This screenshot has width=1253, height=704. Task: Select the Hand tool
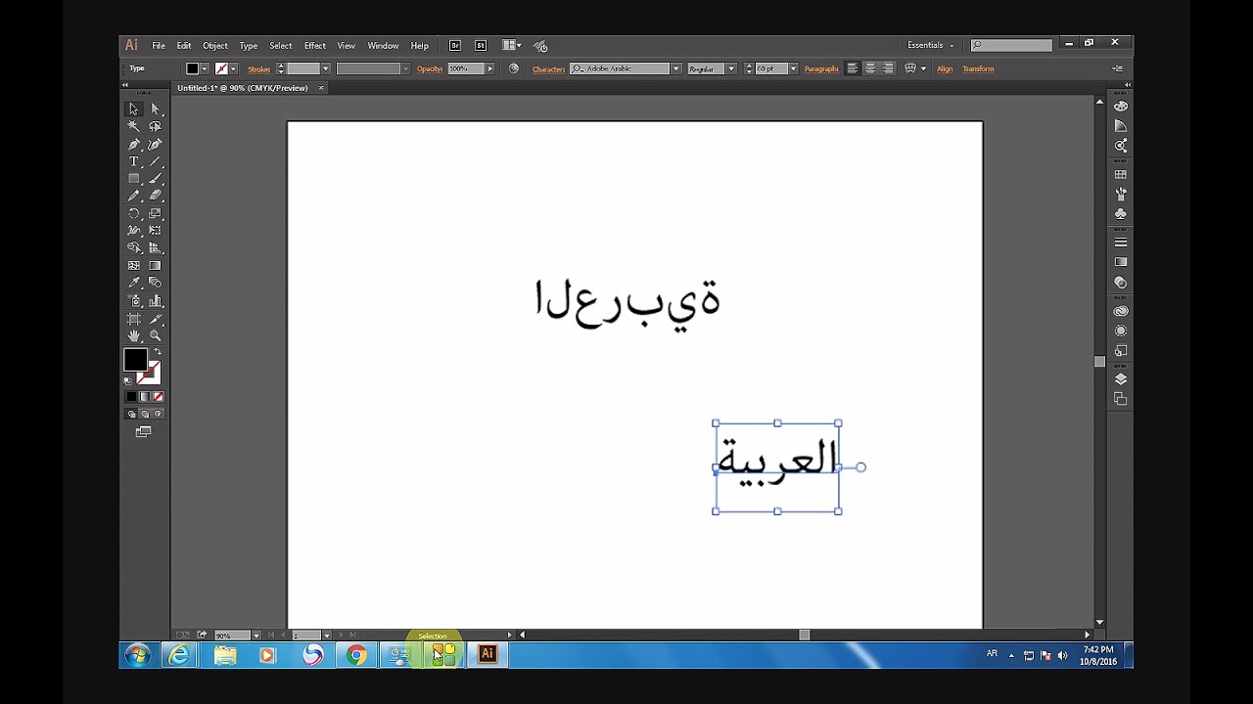[134, 335]
